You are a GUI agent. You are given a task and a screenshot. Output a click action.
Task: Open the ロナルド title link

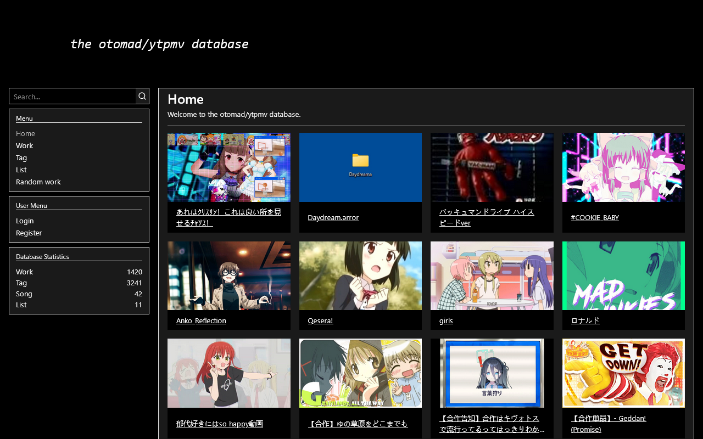pyautogui.click(x=585, y=320)
